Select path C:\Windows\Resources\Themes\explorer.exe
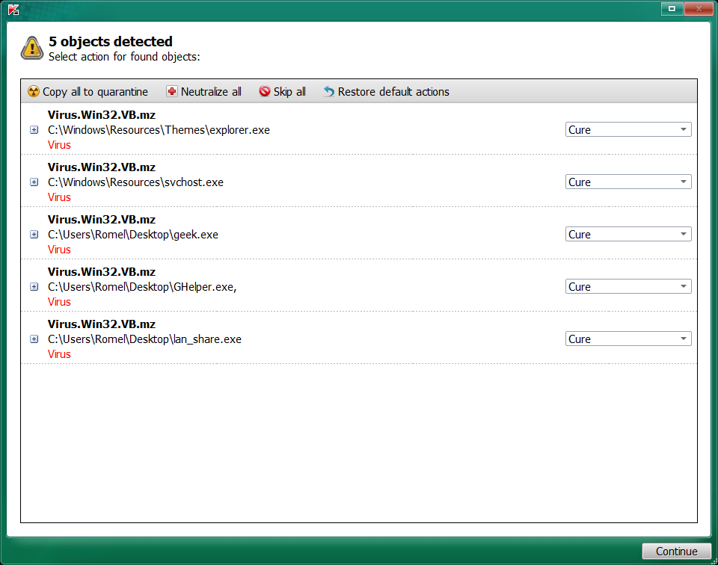718x565 pixels. (x=159, y=130)
